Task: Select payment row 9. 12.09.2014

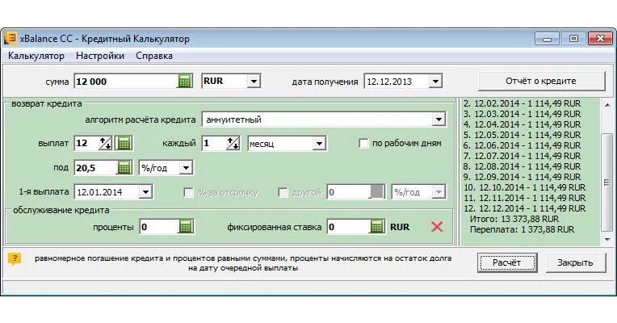Action: click(x=523, y=177)
